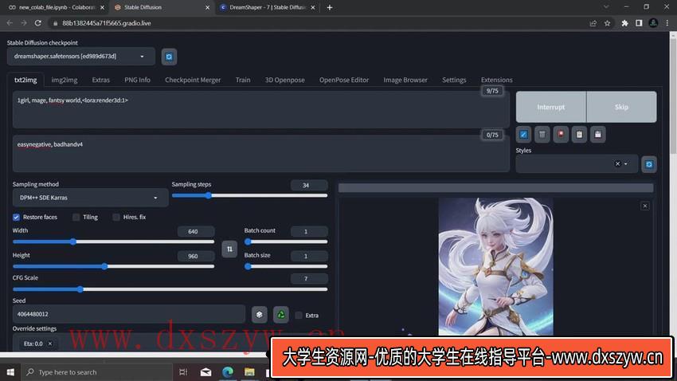The image size is (677, 381).
Task: Click the positive prompt text box
Action: pyautogui.click(x=260, y=109)
